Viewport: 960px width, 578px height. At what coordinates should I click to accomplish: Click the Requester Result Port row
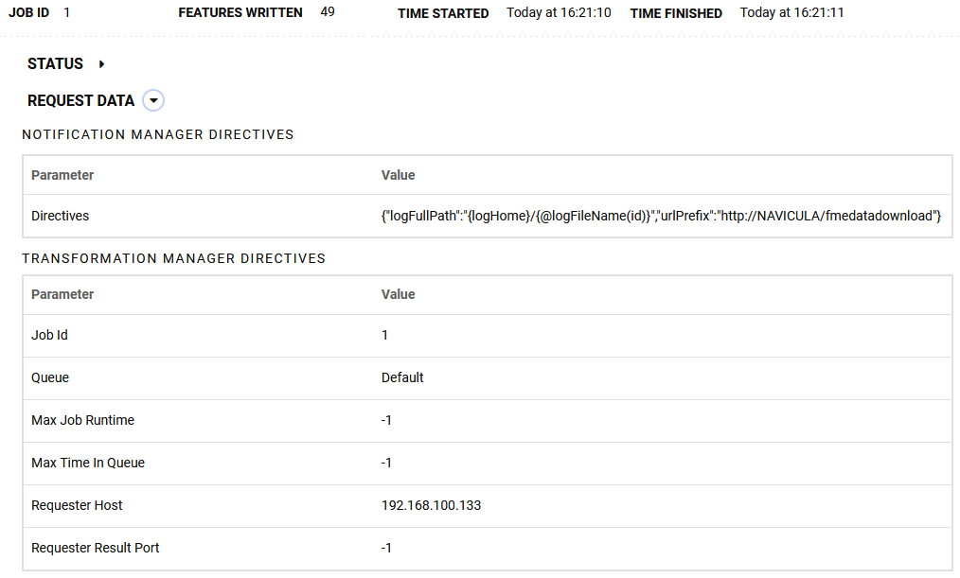488,549
